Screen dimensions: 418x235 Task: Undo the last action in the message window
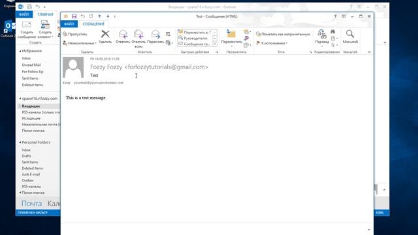pos(83,16)
